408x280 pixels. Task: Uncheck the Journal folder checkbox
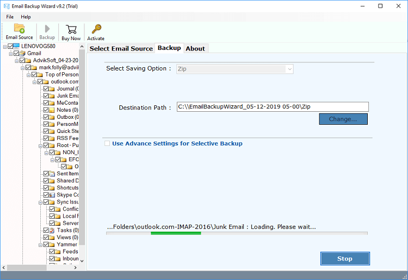(46, 89)
